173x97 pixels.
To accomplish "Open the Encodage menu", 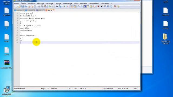I will pyautogui.click(x=49, y=4).
